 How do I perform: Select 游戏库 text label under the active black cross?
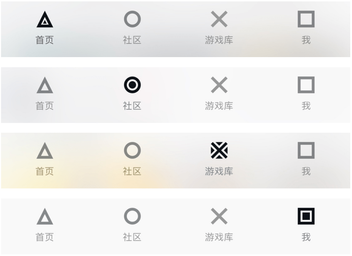pos(219,171)
